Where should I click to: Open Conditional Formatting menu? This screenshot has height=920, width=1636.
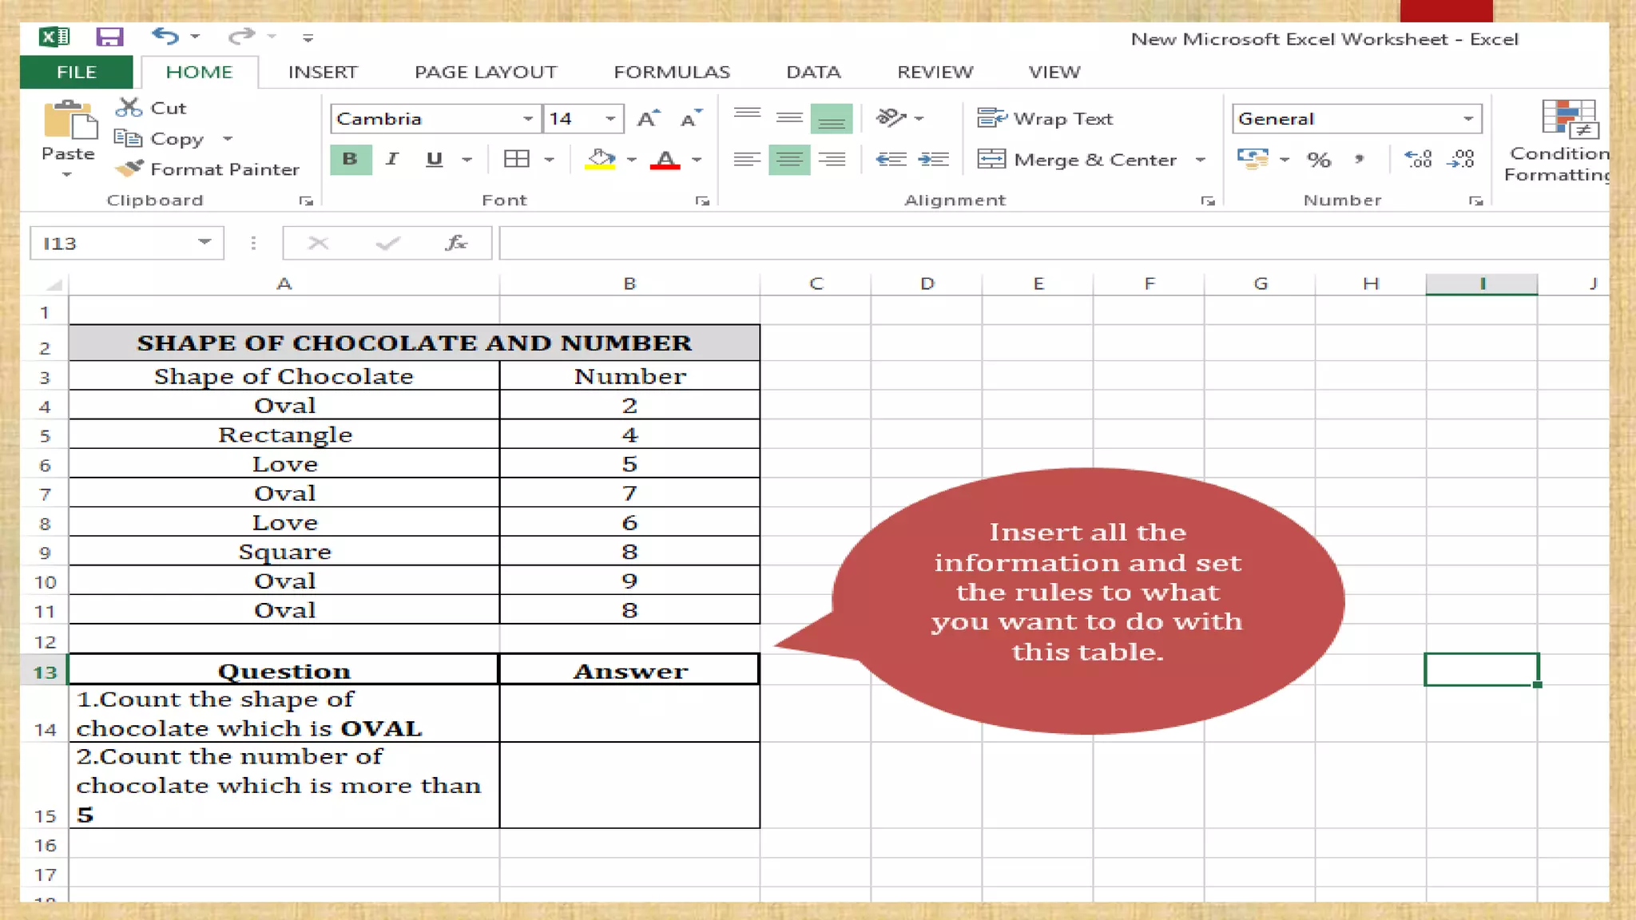click(1557, 141)
